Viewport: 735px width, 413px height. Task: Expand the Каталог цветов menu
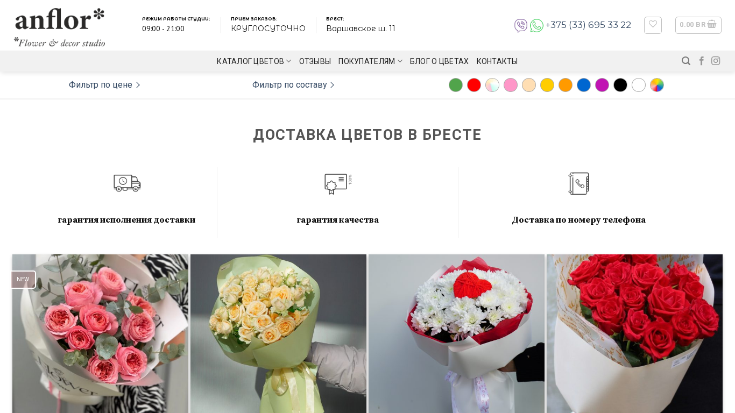click(254, 61)
